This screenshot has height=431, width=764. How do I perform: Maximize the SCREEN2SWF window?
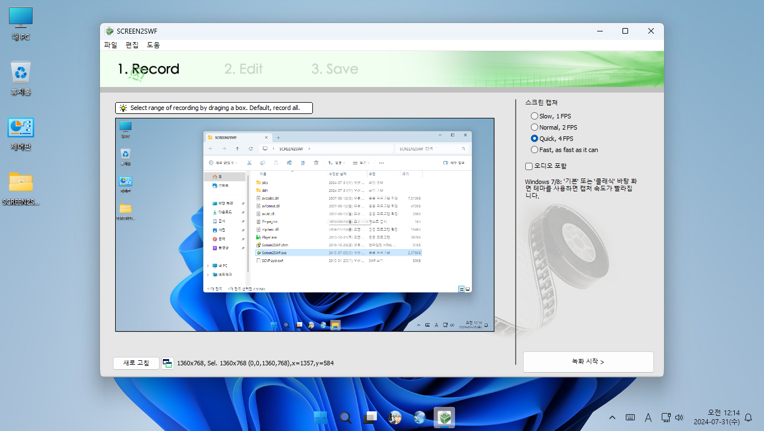pyautogui.click(x=625, y=31)
